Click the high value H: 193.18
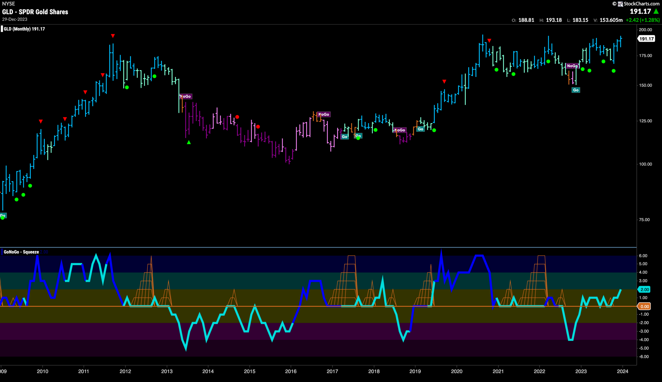Image resolution: width=662 pixels, height=382 pixels. coord(551,20)
